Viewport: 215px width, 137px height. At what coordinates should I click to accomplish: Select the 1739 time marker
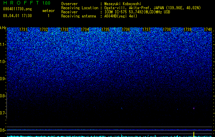coord(187,29)
